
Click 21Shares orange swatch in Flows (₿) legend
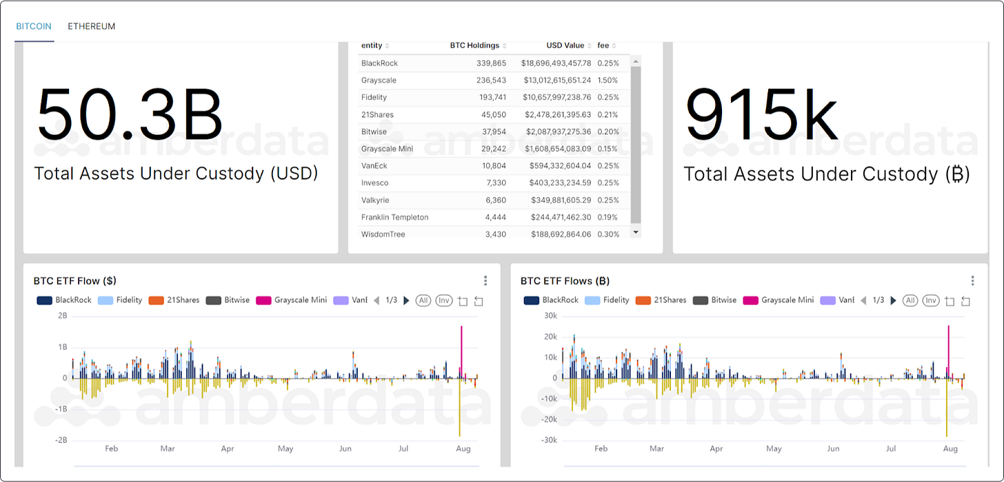click(x=643, y=300)
